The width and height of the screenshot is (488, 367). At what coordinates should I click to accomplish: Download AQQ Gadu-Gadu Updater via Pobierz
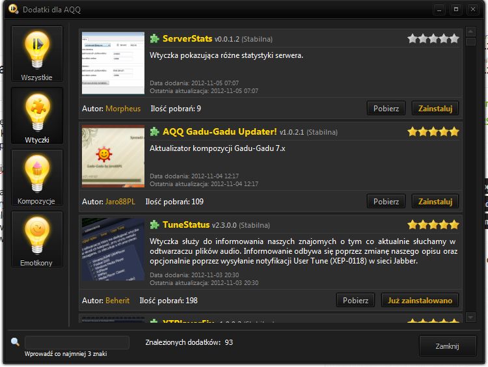386,202
